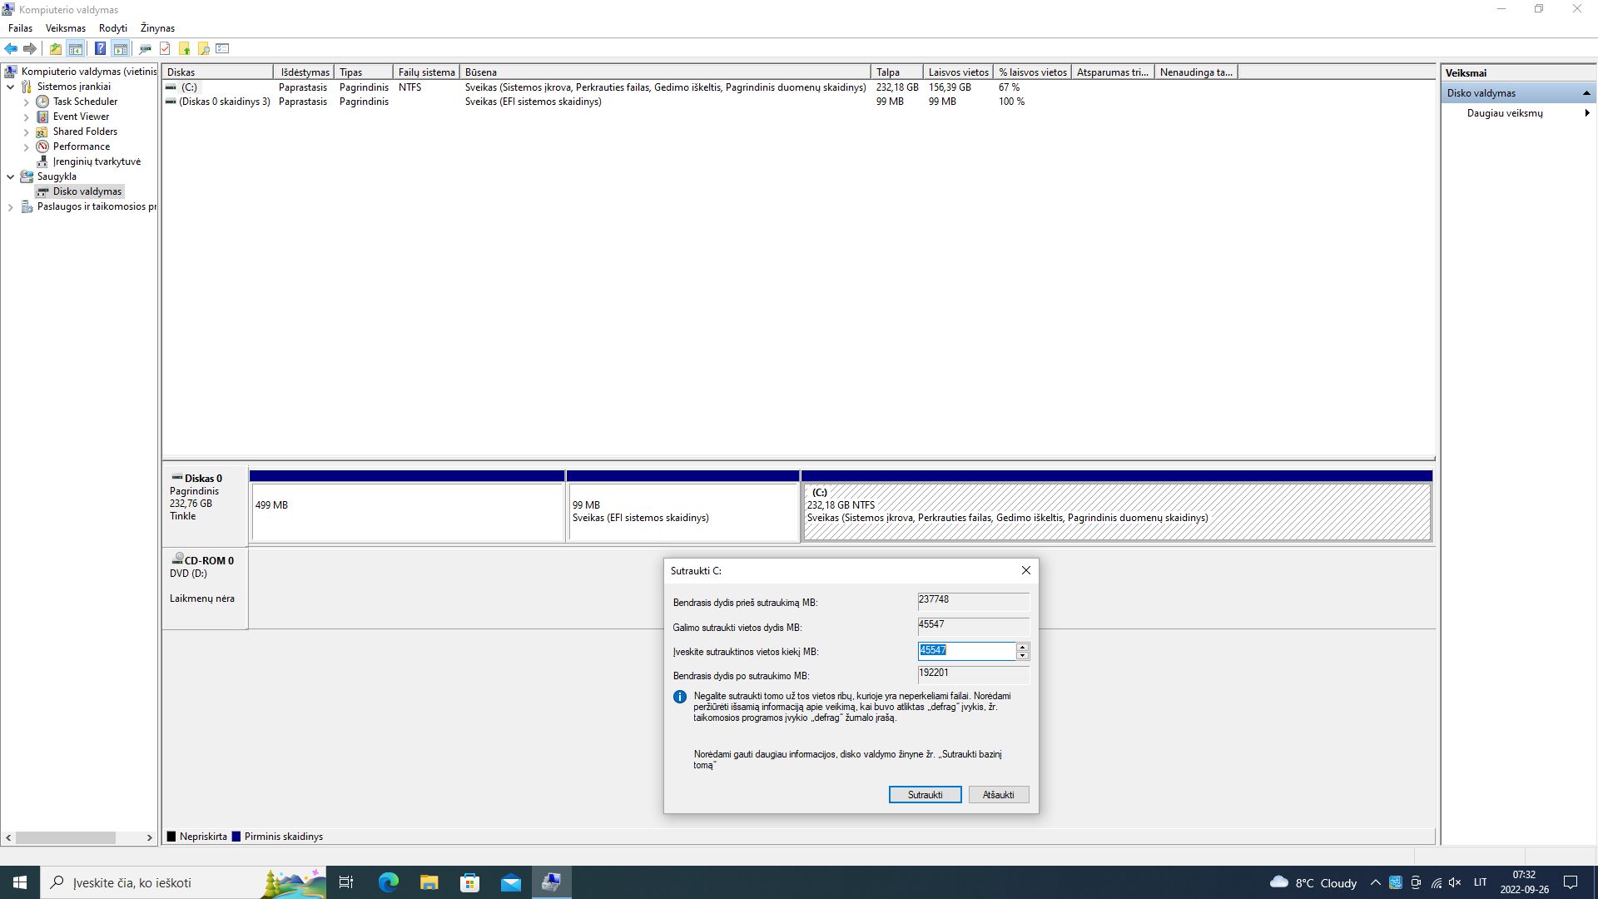The image size is (1598, 899).
Task: Select Event Viewer in the tree
Action: coord(81,117)
